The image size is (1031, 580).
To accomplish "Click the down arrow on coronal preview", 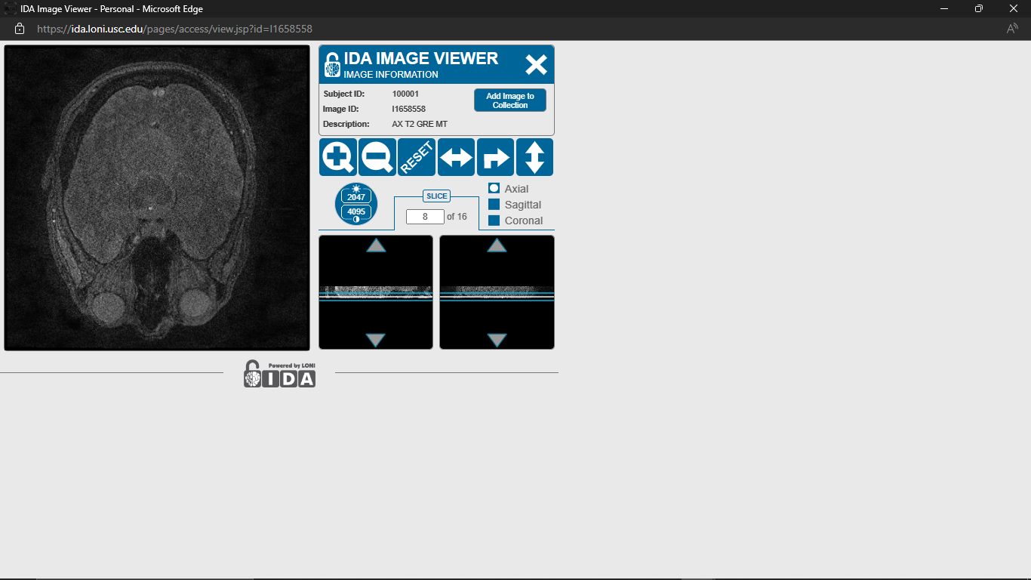I will click(497, 340).
